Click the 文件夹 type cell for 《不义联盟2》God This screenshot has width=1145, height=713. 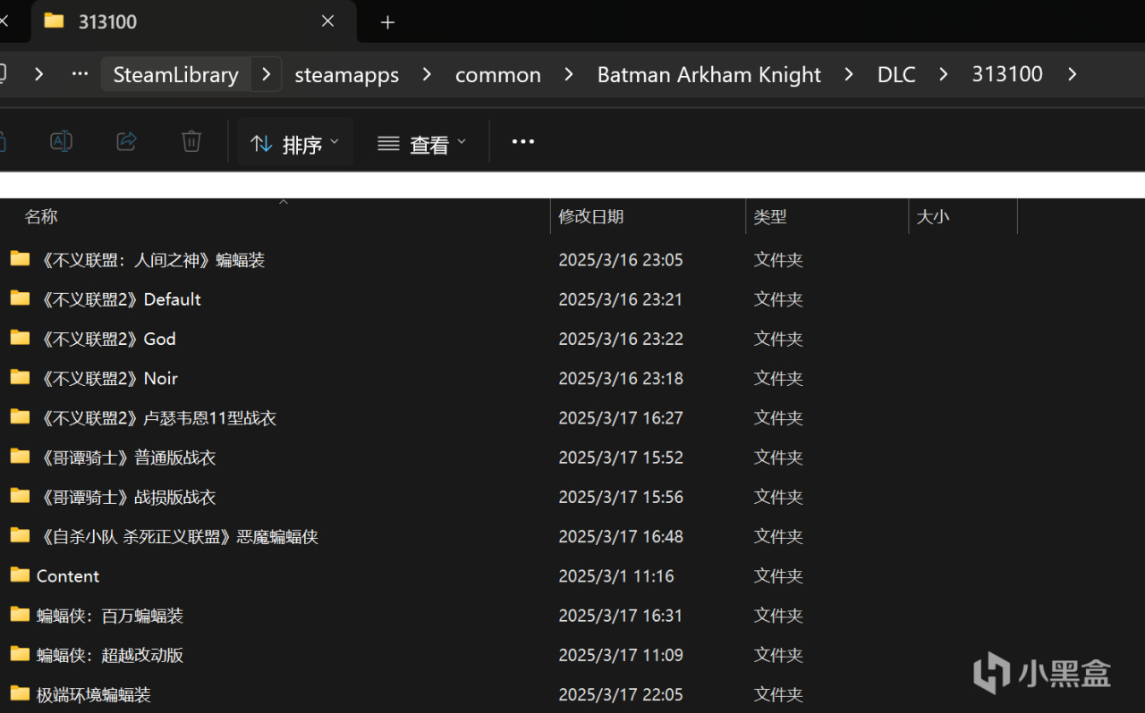point(778,339)
